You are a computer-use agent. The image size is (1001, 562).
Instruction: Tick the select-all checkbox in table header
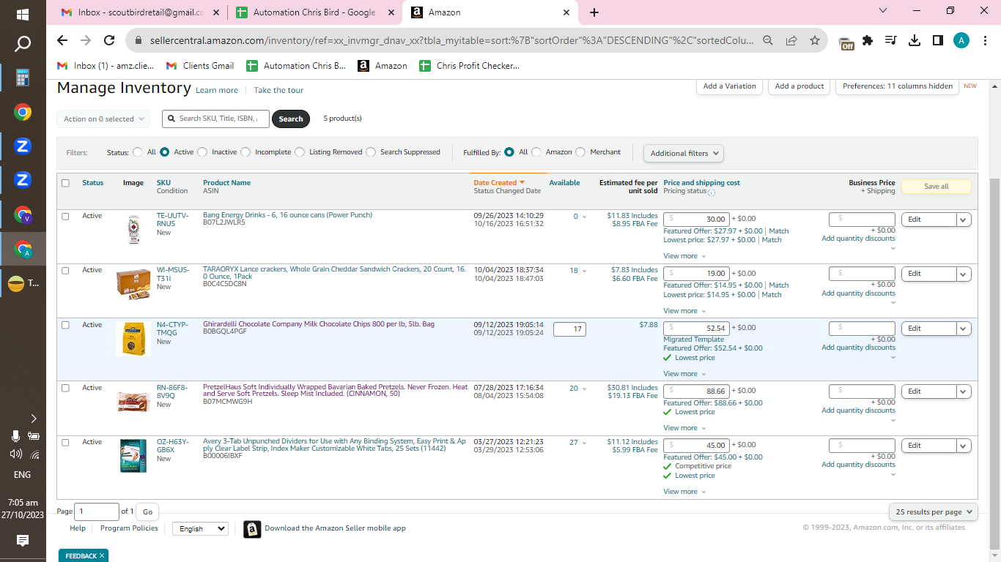pyautogui.click(x=65, y=183)
